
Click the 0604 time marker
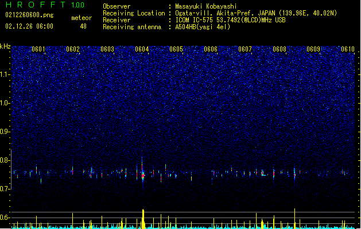[x=142, y=49]
